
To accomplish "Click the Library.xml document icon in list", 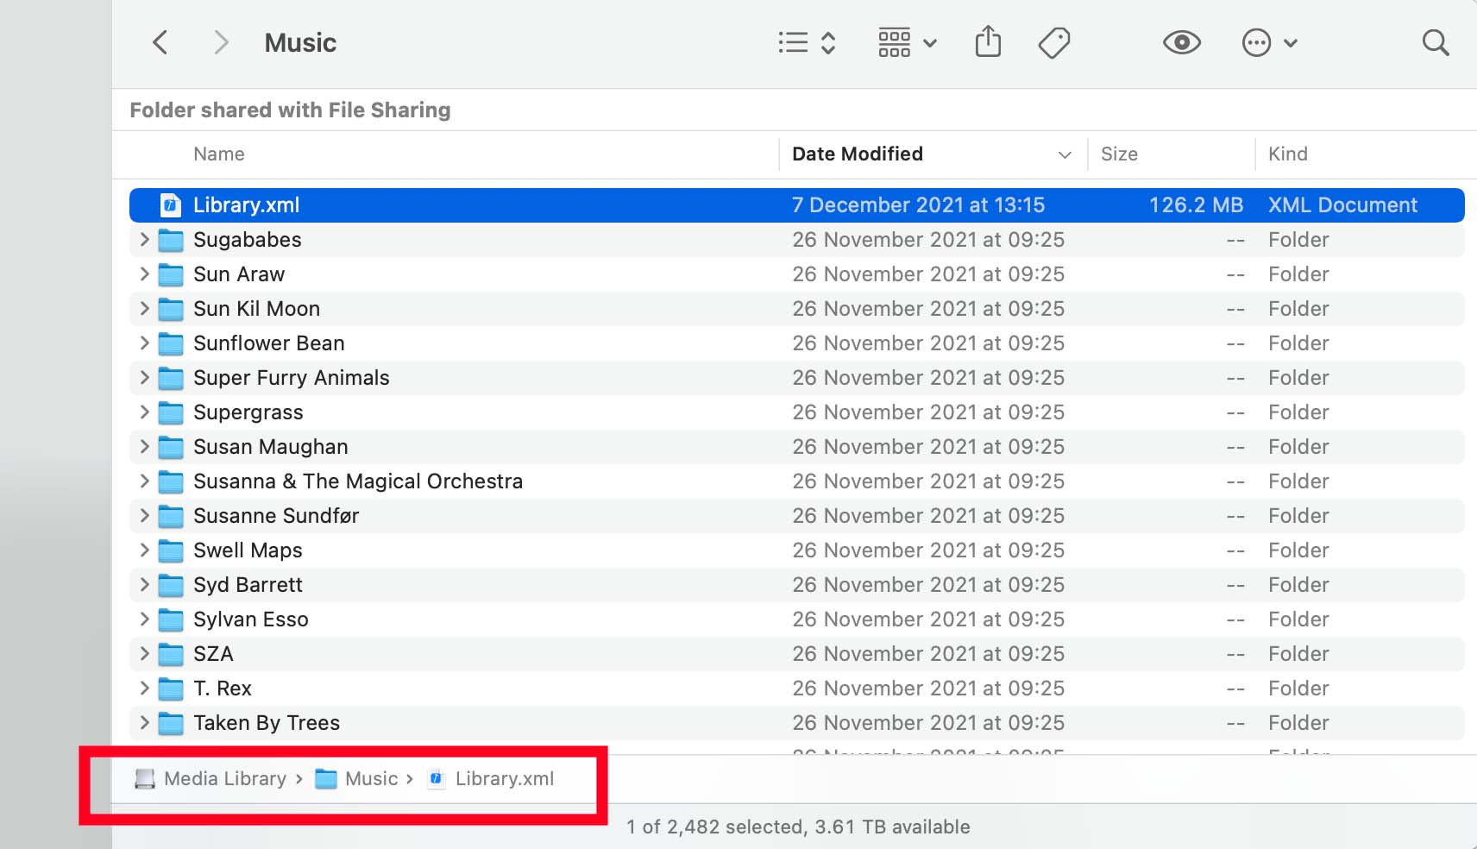I will [x=171, y=204].
